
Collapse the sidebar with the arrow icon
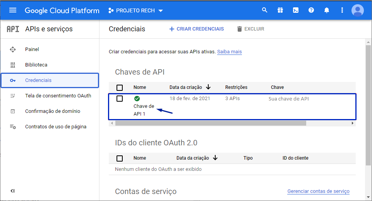[12, 191]
